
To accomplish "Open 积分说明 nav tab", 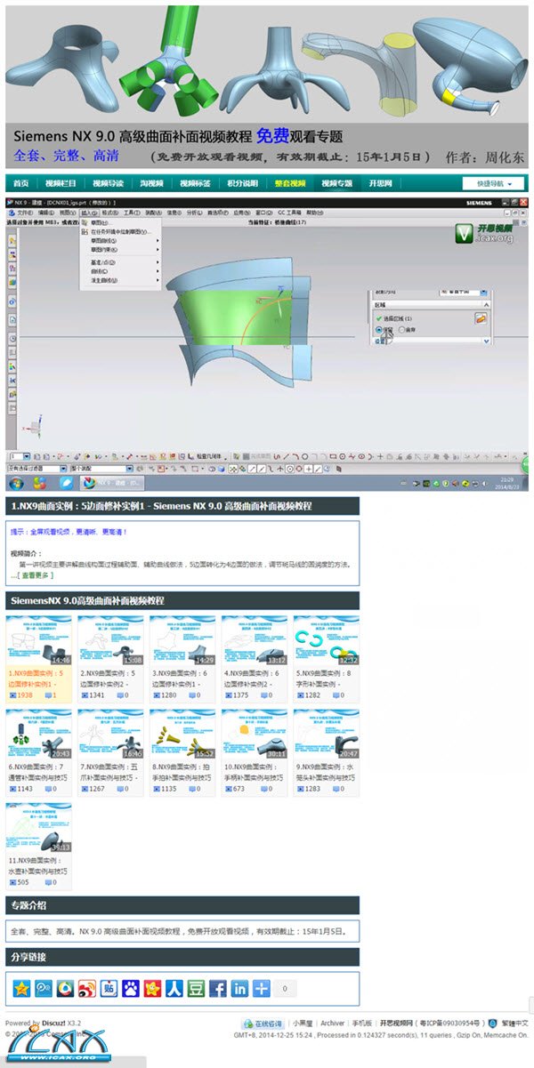I will click(242, 183).
